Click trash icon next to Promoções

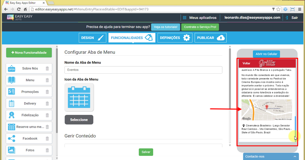coord(47,92)
